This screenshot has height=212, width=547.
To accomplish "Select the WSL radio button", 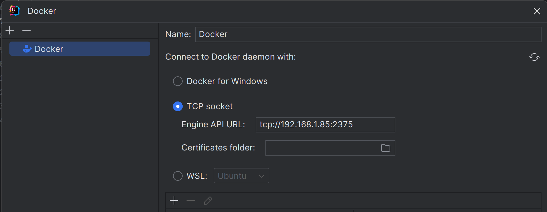I will 178,176.
